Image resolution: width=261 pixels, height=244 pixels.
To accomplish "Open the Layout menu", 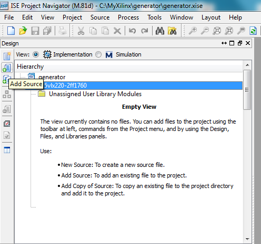I will [x=211, y=17].
